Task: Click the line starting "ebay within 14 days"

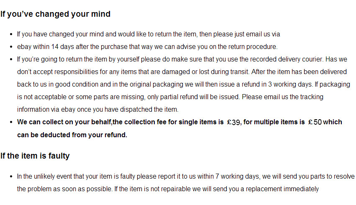Action: [147, 47]
